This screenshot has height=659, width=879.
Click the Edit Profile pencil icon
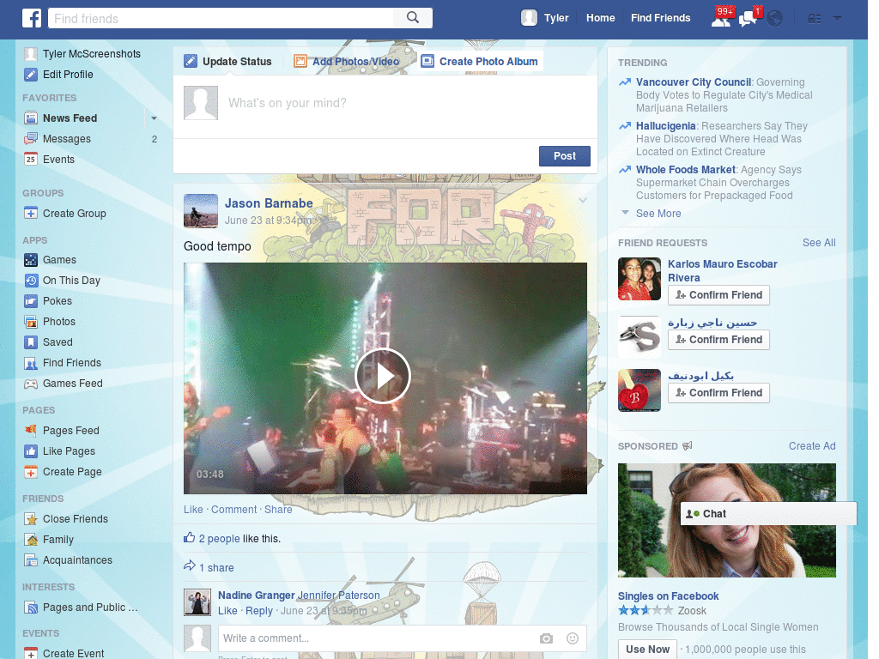tap(31, 75)
